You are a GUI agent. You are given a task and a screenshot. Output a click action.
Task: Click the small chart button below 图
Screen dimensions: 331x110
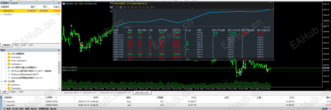click(111, 11)
